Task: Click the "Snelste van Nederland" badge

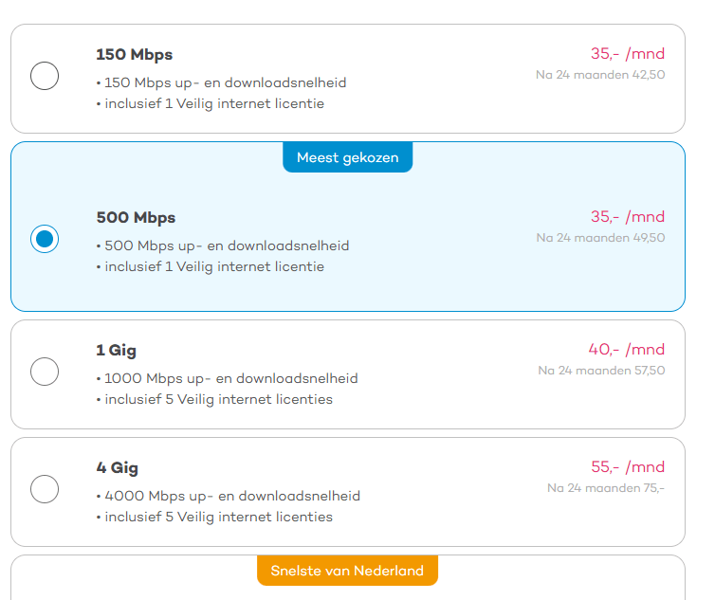Action: click(x=347, y=571)
